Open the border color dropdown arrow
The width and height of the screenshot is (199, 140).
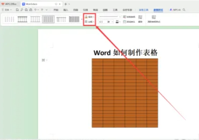click(120, 22)
